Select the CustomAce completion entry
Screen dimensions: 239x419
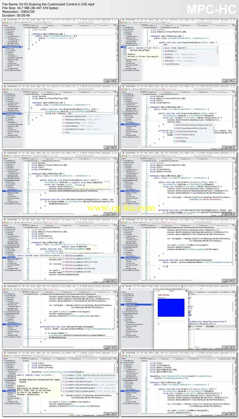pyautogui.click(x=89, y=375)
